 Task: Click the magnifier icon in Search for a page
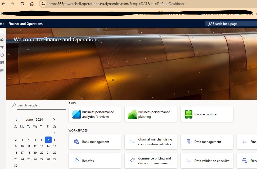coord(210,24)
